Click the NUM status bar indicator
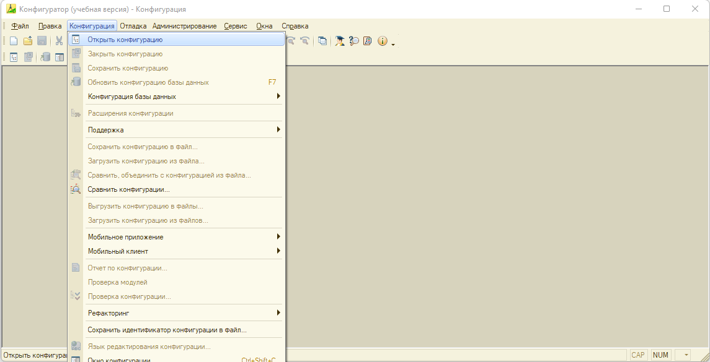 [661, 355]
